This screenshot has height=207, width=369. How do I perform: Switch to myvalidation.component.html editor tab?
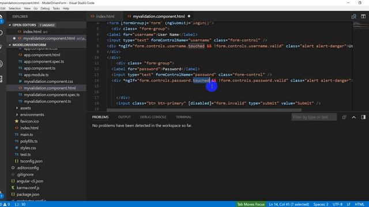pos(159,17)
